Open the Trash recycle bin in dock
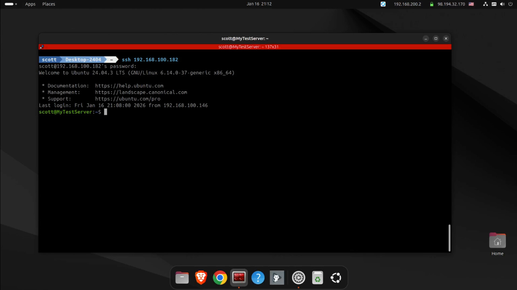The image size is (517, 290). coord(317,278)
